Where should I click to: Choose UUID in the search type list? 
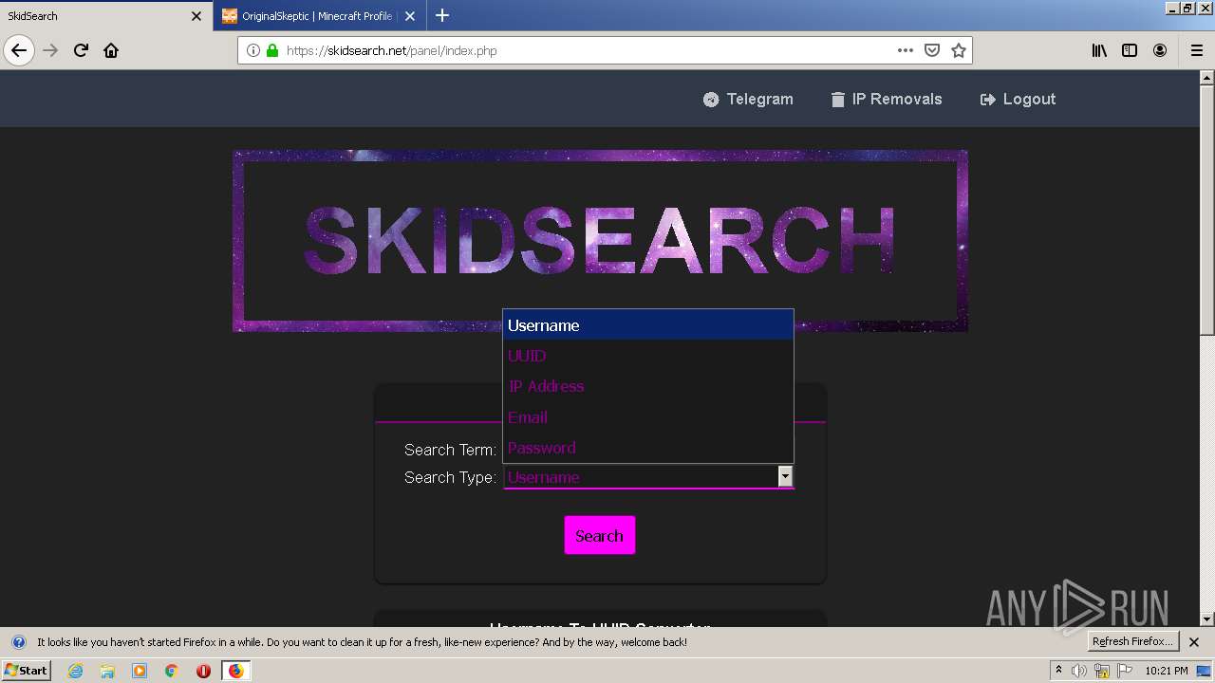[648, 356]
